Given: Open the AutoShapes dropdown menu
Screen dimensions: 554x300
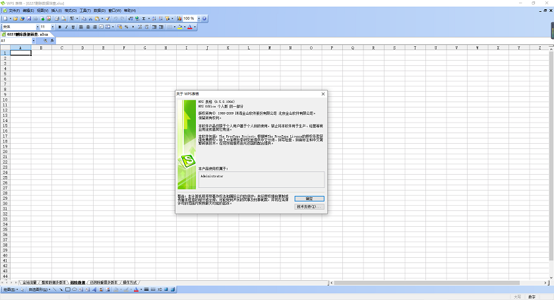Looking at the screenshot, I should tap(39, 289).
